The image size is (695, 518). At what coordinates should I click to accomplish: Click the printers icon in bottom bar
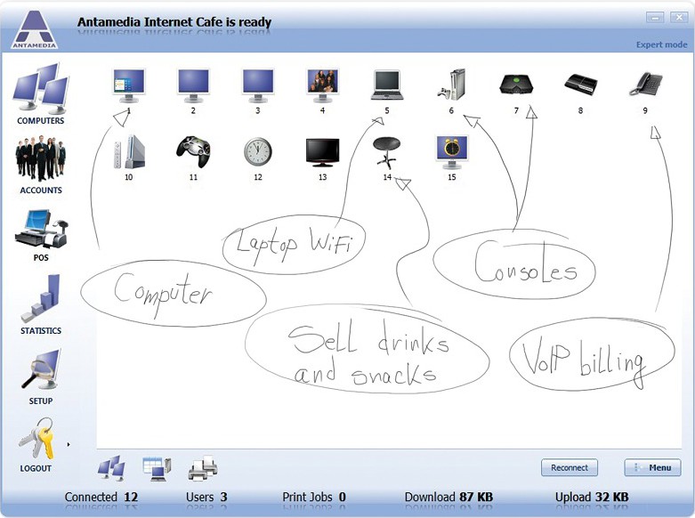pyautogui.click(x=203, y=468)
